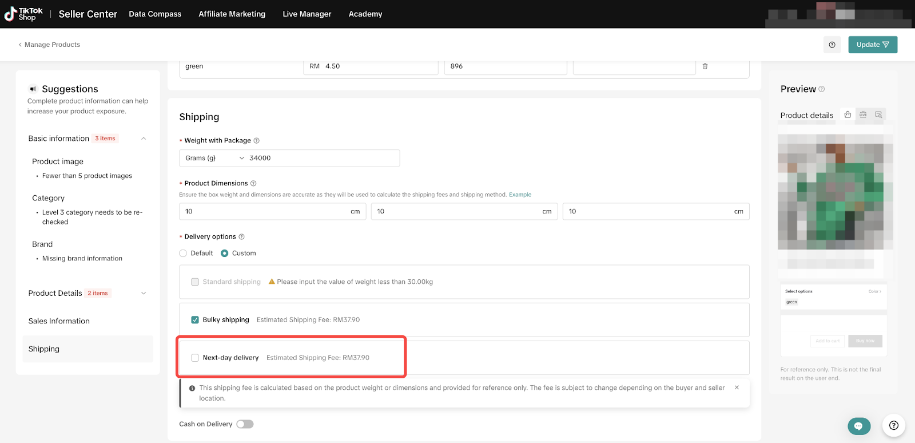The height and width of the screenshot is (443, 915).
Task: Click the weight value field showing 34000
Action: pos(320,158)
